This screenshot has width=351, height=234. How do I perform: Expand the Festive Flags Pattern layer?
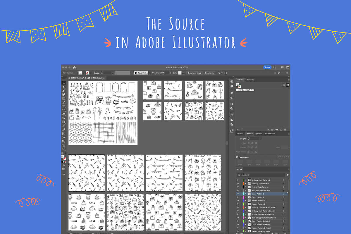[245, 187]
